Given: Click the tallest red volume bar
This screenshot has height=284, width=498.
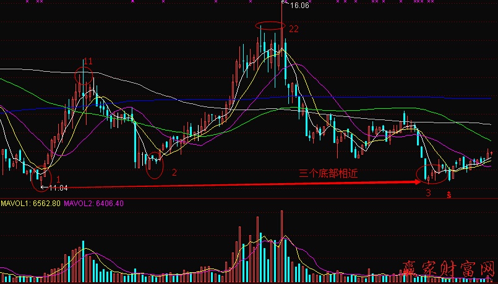Looking at the screenshot, I should (282, 246).
